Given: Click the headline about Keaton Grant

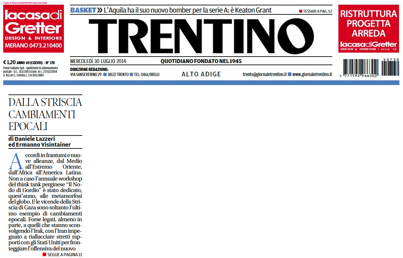Looking at the screenshot, I should click(x=188, y=10).
